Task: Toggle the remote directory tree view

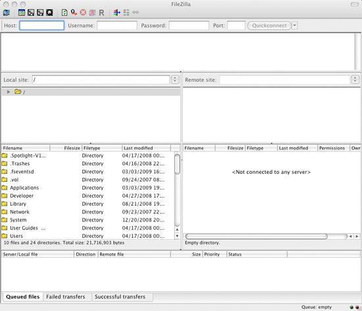Action: tap(40, 13)
